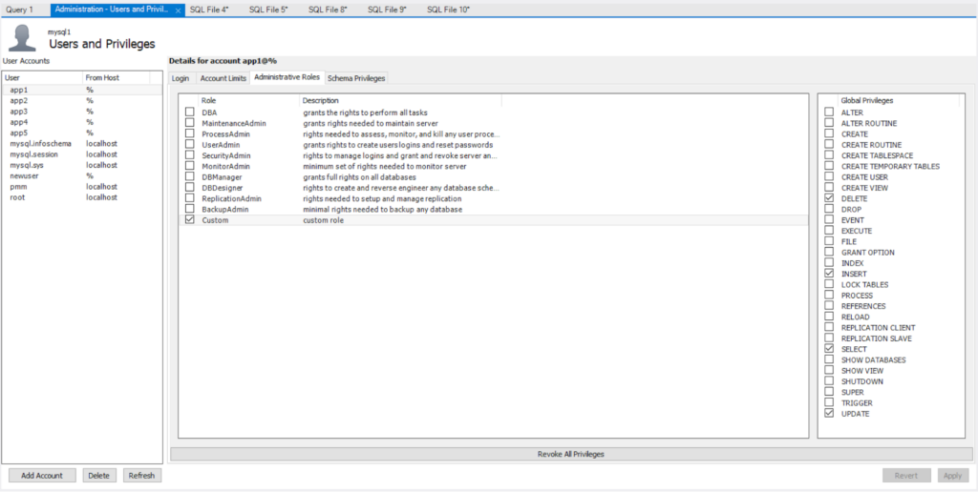Click the Add Account button
This screenshot has width=978, height=492.
coord(42,475)
